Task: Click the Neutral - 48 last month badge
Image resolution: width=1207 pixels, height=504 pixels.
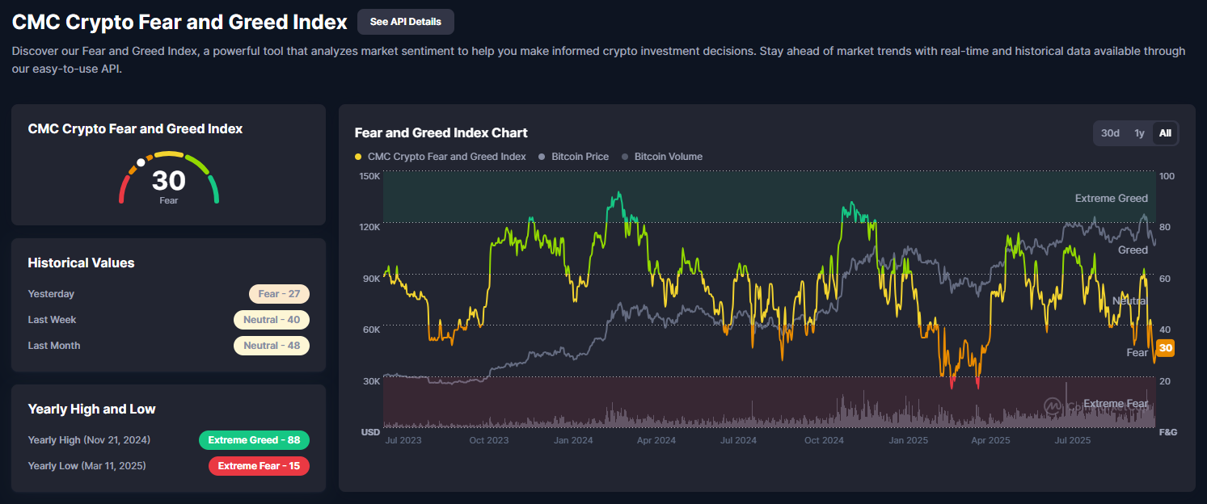Action: [271, 346]
